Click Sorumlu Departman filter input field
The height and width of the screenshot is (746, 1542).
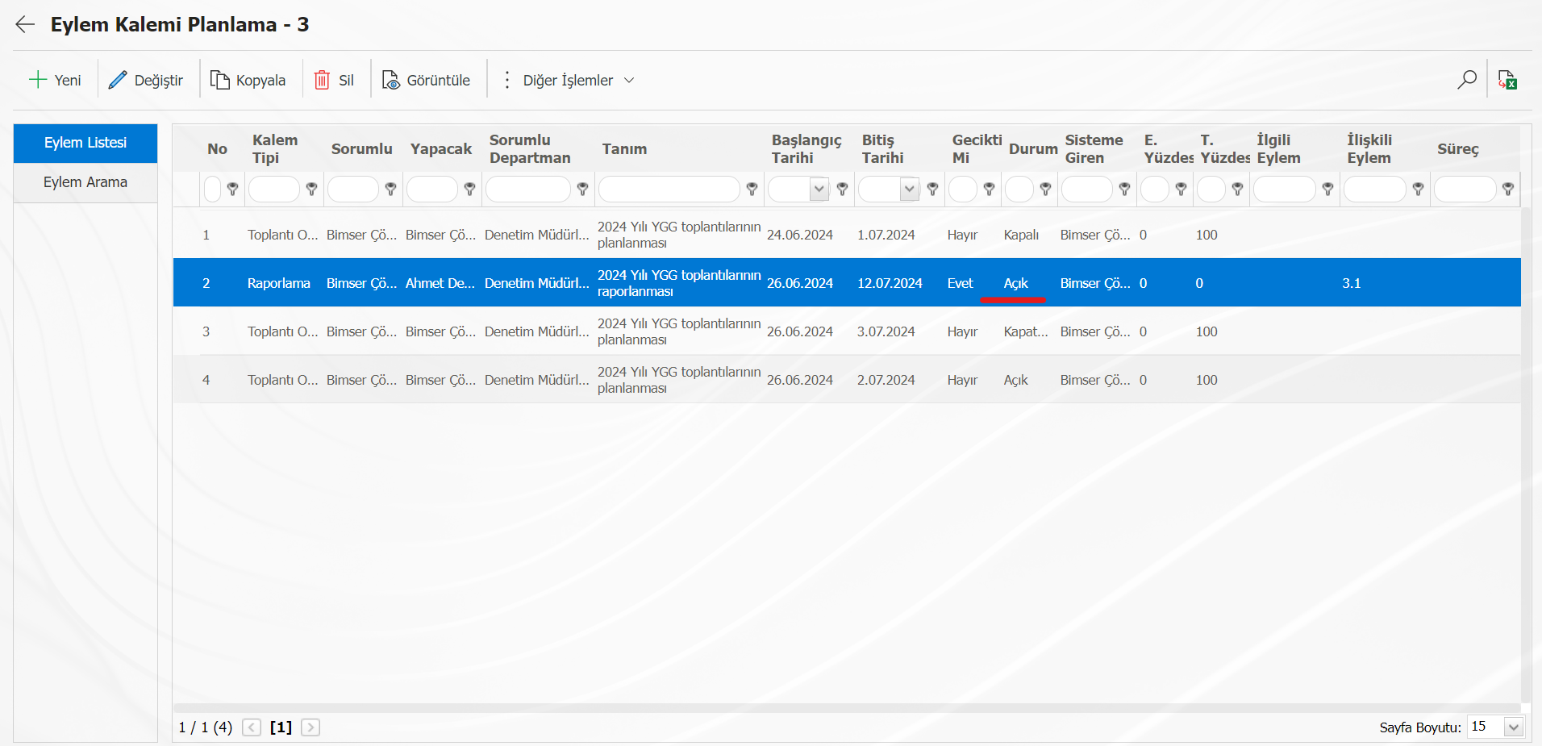click(528, 189)
